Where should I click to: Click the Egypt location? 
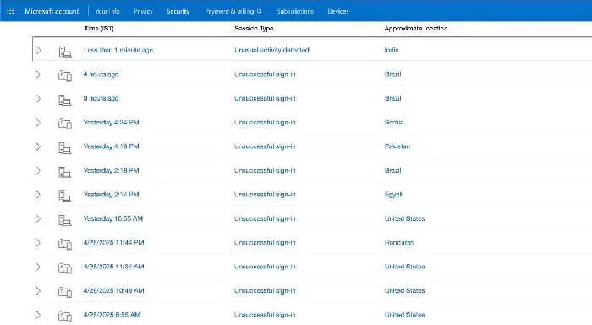click(393, 195)
